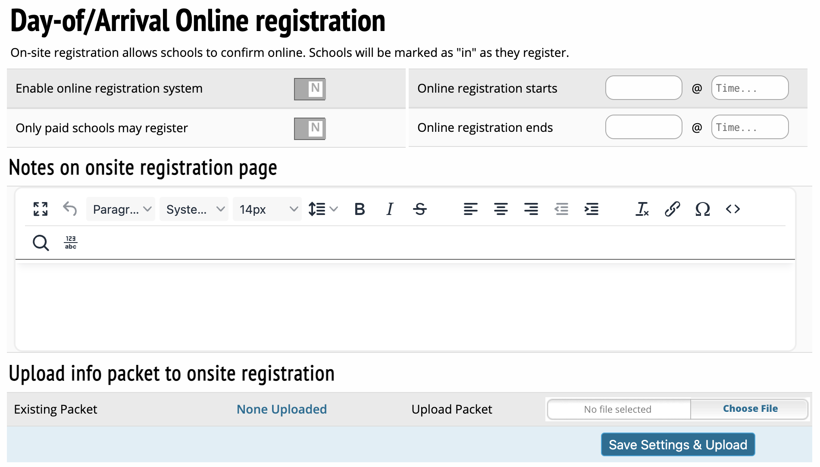820x467 pixels.
Task: Enable online registration system toggle
Action: [310, 89]
